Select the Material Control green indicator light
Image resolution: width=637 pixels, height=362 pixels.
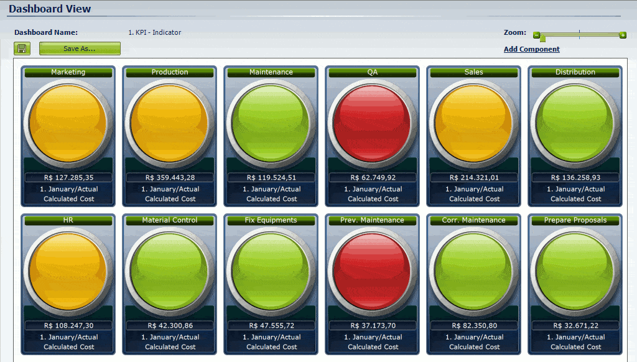coord(170,271)
